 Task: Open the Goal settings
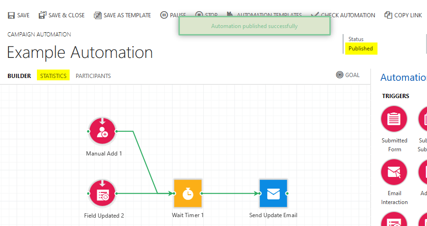pos(348,75)
